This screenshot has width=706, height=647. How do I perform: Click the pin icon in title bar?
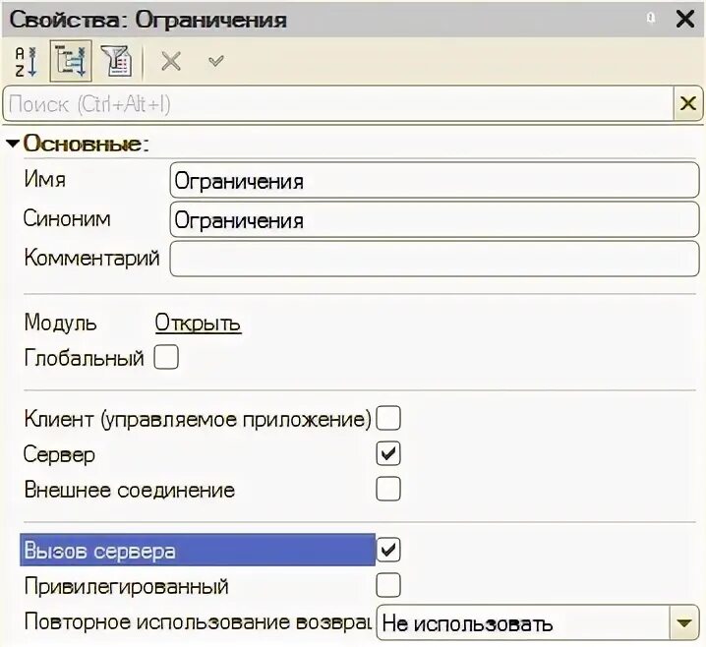(x=651, y=19)
